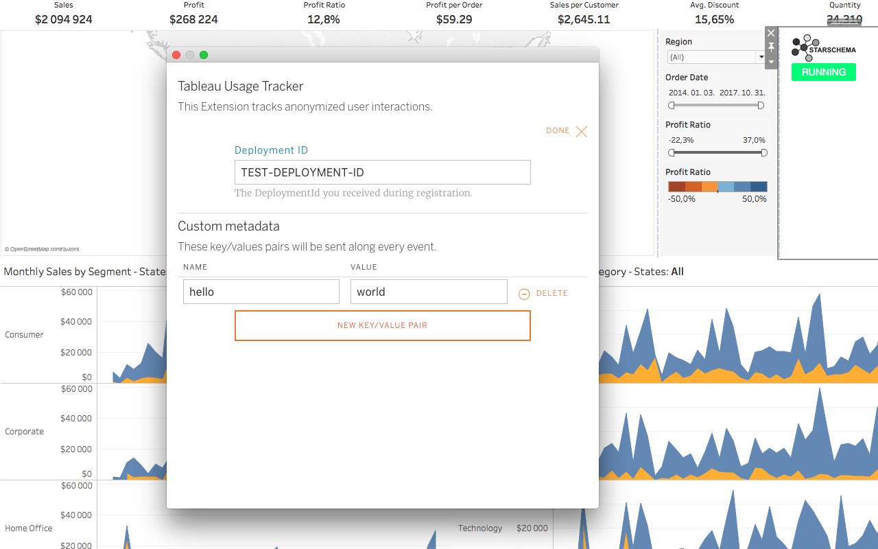Image resolution: width=878 pixels, height=549 pixels.
Task: Focus the Deployment ID input field
Action: pyautogui.click(x=383, y=172)
